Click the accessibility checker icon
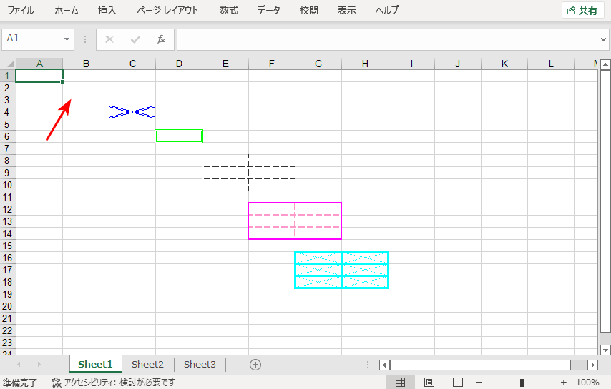 pos(56,383)
